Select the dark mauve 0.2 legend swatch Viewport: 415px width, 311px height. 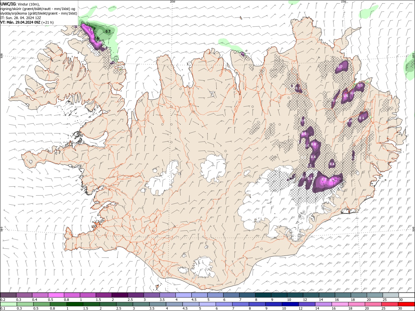click(x=8, y=295)
